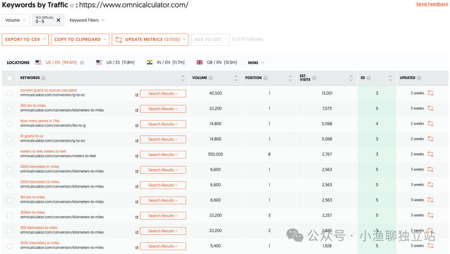Image resolution: width=450 pixels, height=254 pixels.
Task: Refresh metrics for '2000 kilometers in miles' row
Action: (430, 169)
